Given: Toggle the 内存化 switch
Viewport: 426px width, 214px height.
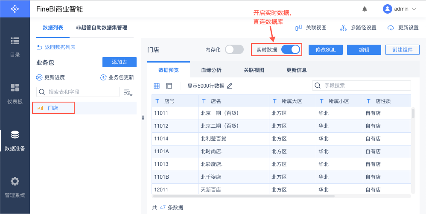Looking at the screenshot, I should (x=234, y=50).
